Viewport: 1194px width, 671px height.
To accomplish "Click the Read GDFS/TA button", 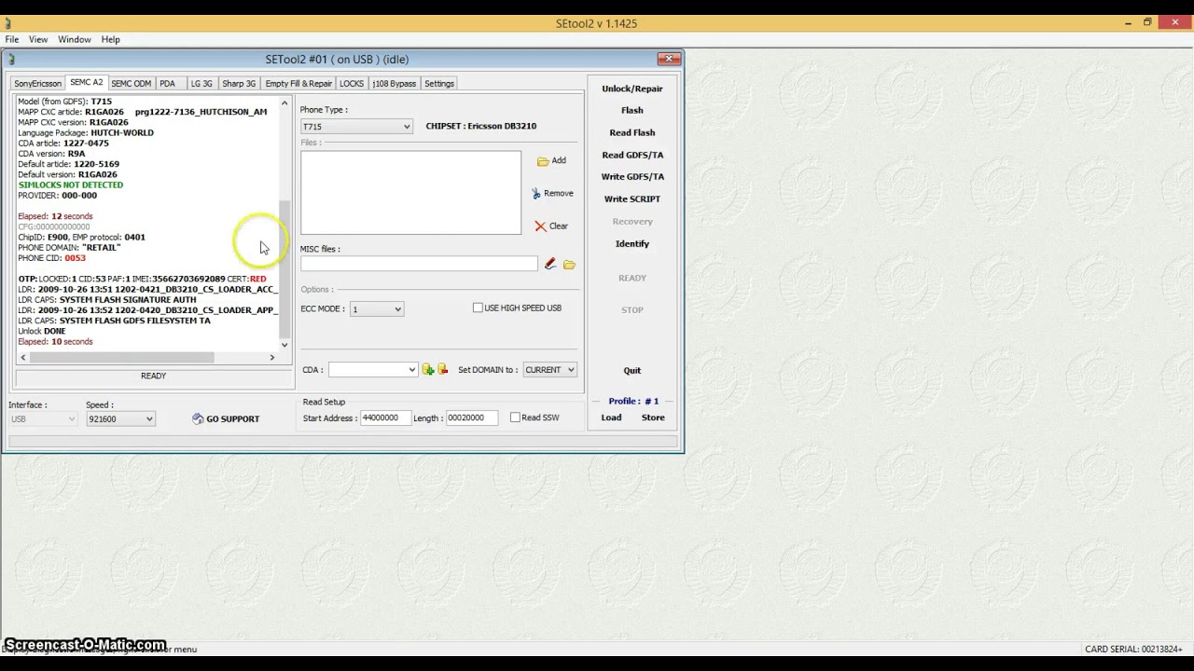I will pyautogui.click(x=632, y=155).
